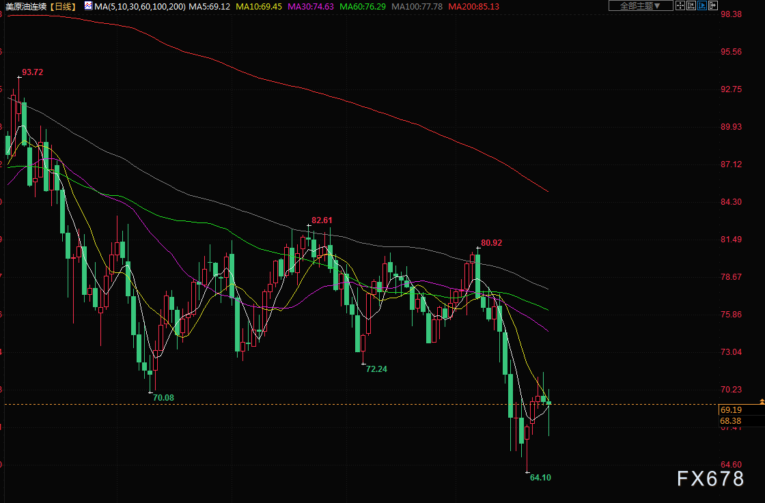The image size is (765, 503).
Task: Open the 全部主题 theme dropdown
Action: pyautogui.click(x=641, y=6)
